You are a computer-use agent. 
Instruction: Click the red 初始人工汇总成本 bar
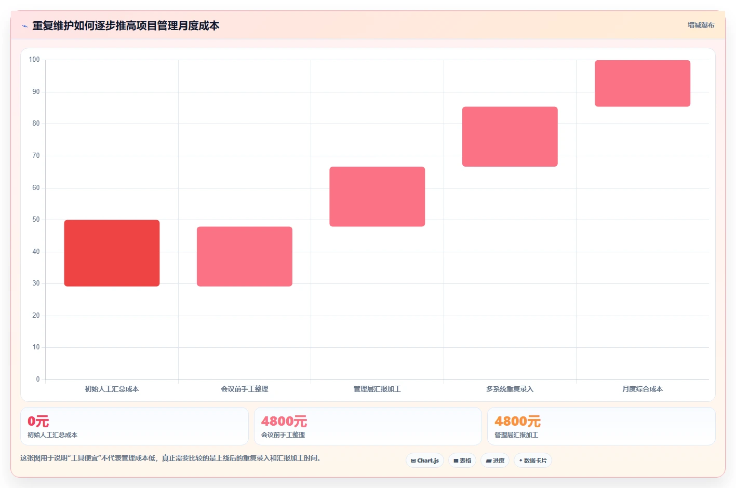tap(112, 253)
